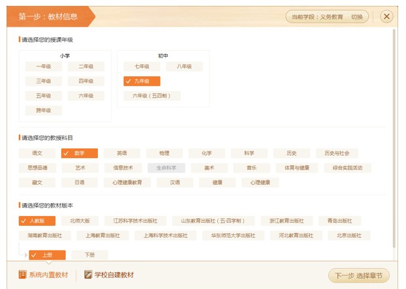The height and width of the screenshot is (289, 406).
Task: Select 信息技术 subject
Action: tap(123, 168)
